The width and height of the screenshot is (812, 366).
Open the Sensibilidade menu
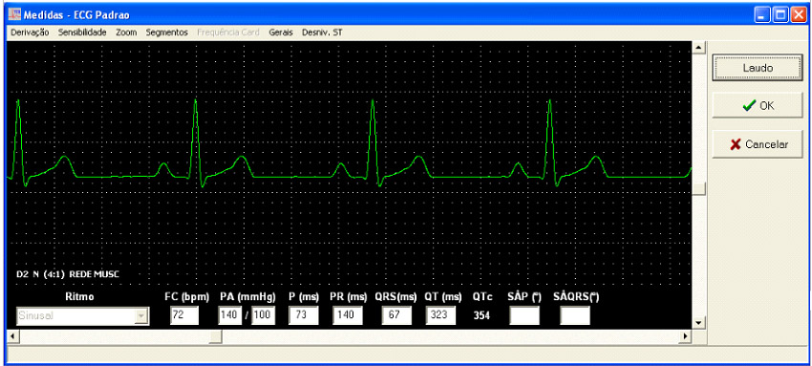[82, 32]
